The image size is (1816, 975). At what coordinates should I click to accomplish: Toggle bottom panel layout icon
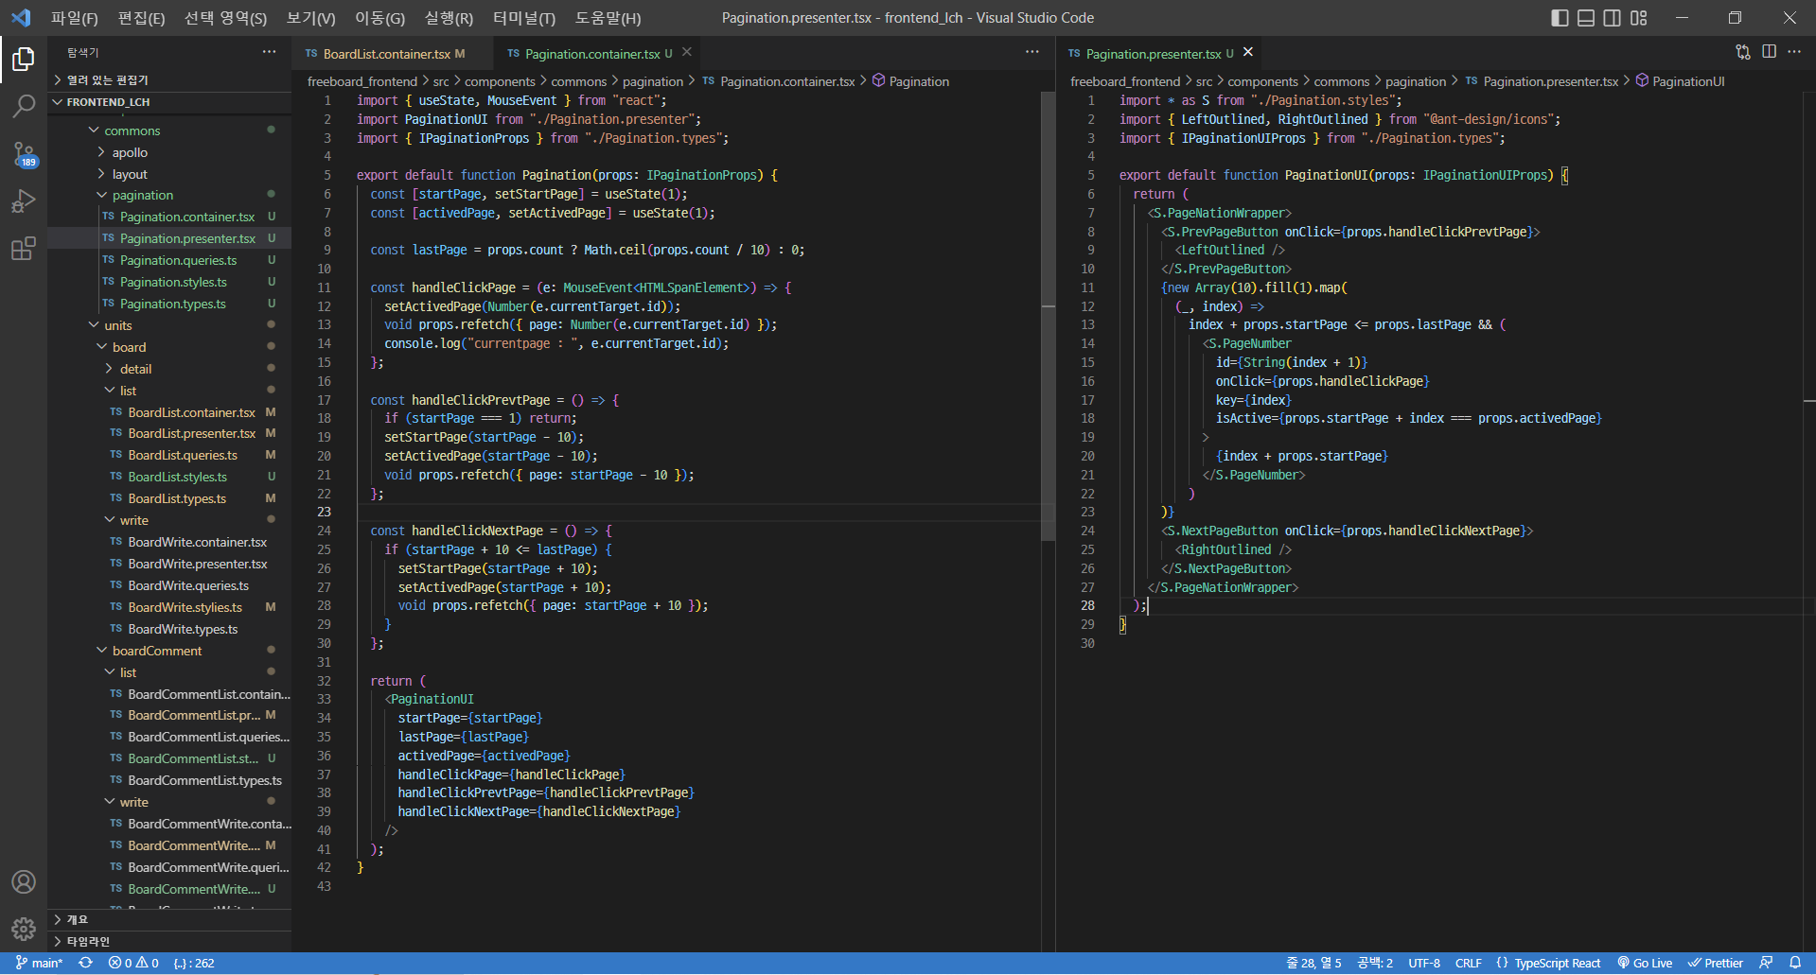(1586, 18)
